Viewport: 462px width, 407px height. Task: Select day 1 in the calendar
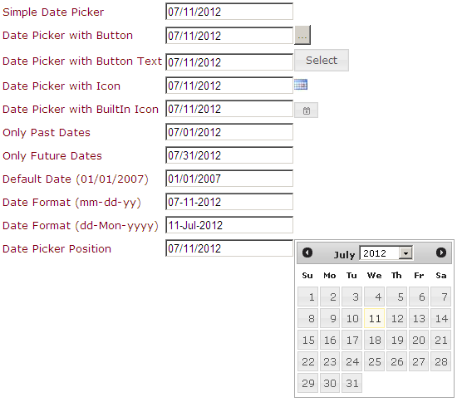point(307,297)
